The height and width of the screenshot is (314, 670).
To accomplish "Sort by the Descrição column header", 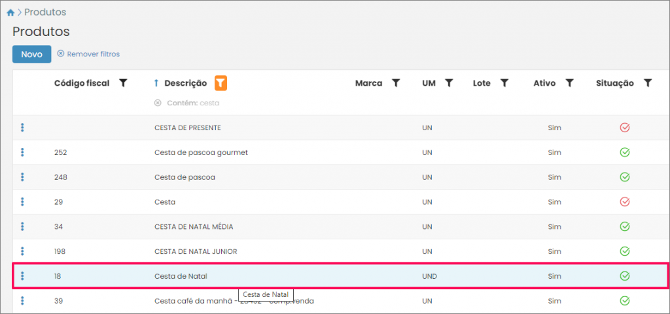I will pos(185,83).
